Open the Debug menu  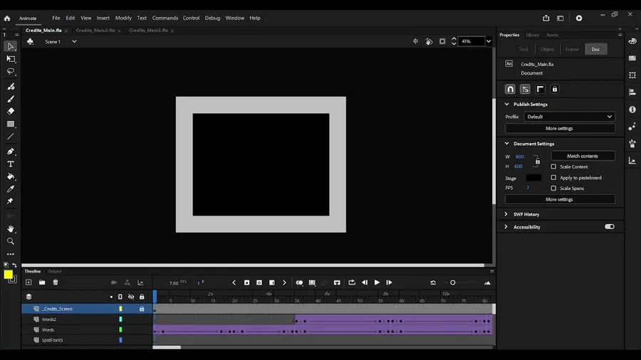pos(212,18)
